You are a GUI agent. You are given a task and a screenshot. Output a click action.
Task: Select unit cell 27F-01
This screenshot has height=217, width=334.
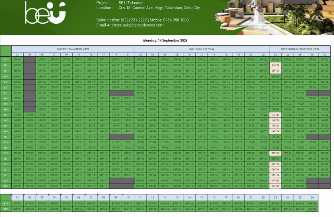17,59
